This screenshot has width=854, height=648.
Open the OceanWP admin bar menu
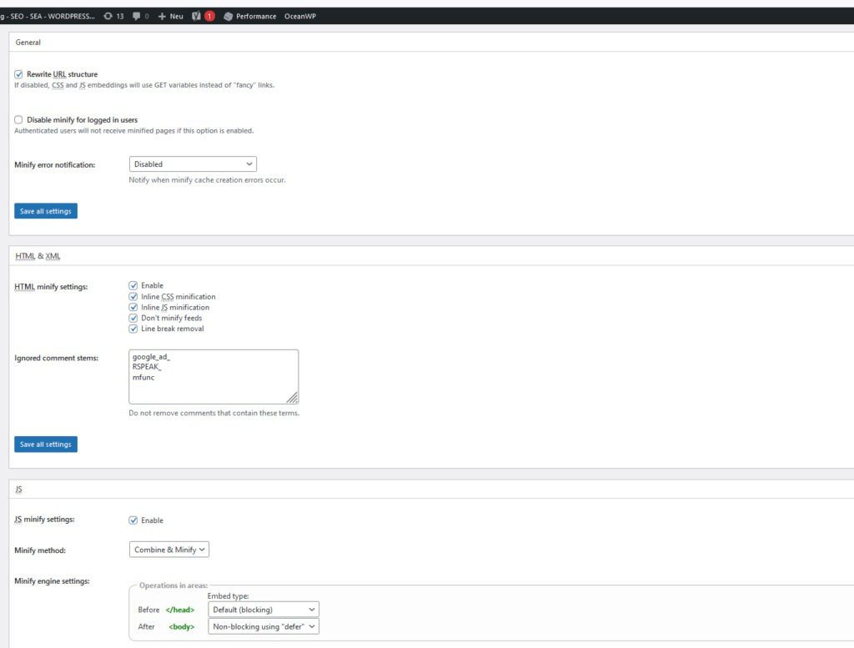pyautogui.click(x=300, y=17)
